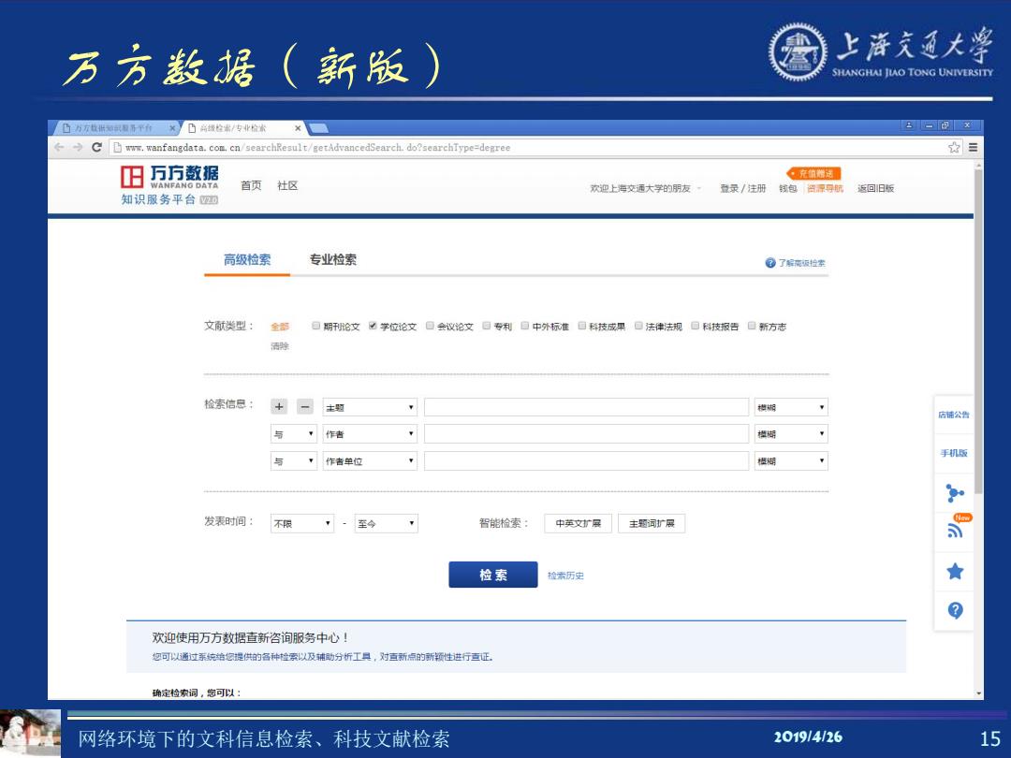
Task: Open a new browser tab
Action: click(x=319, y=128)
